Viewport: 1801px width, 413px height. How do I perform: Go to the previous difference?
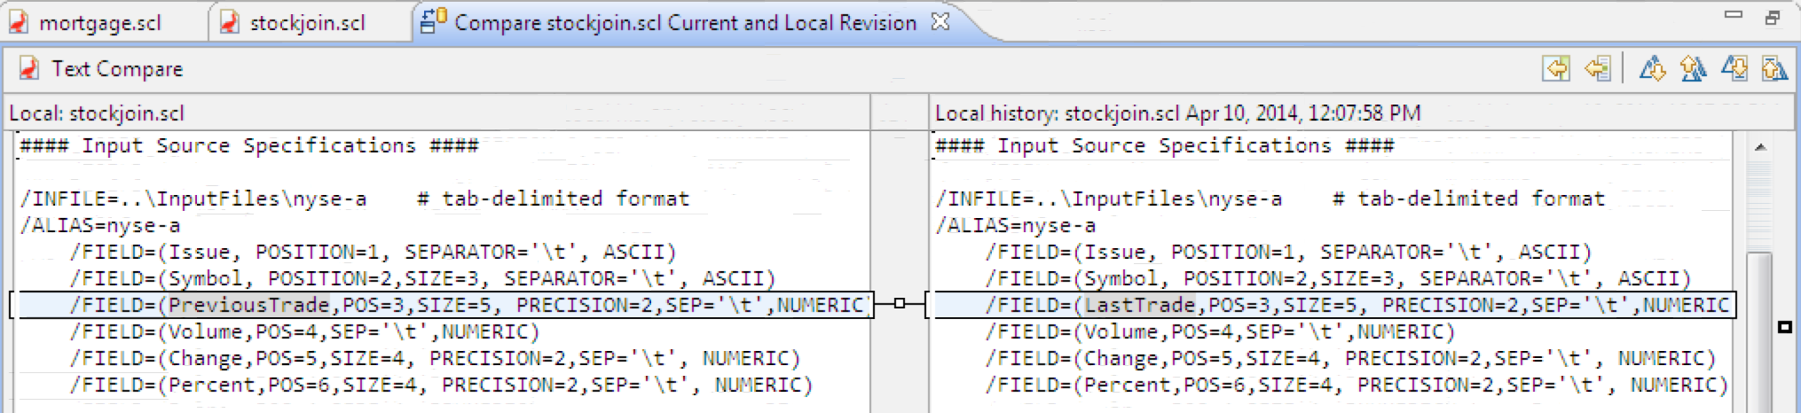1693,68
